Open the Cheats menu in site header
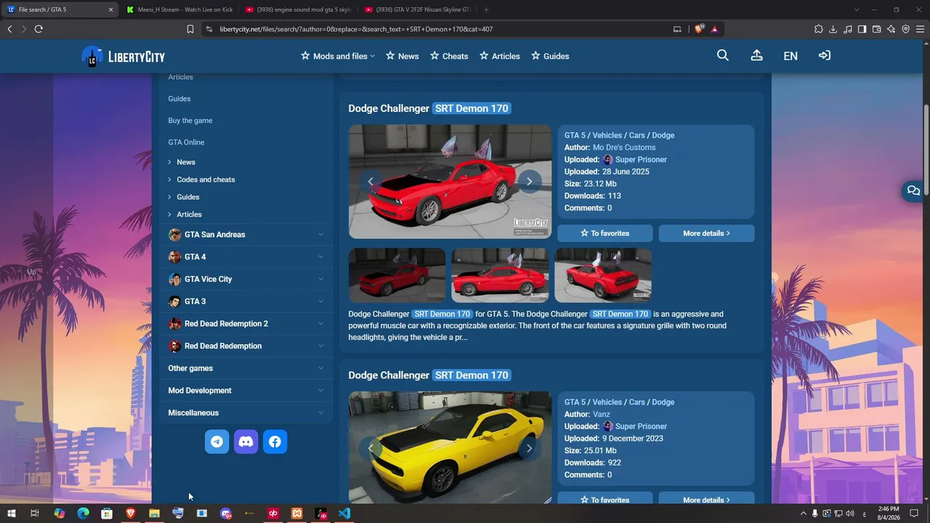This screenshot has width=930, height=523. 449,56
